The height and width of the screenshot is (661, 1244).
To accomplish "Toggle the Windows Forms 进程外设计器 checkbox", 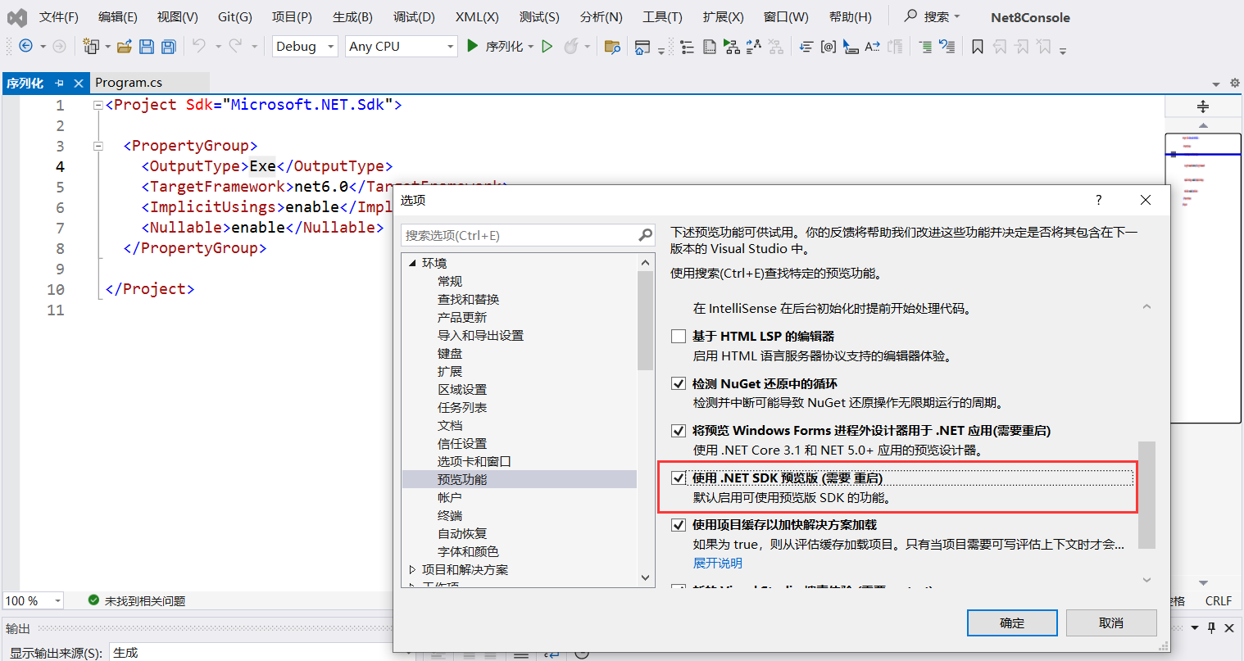I will 679,430.
